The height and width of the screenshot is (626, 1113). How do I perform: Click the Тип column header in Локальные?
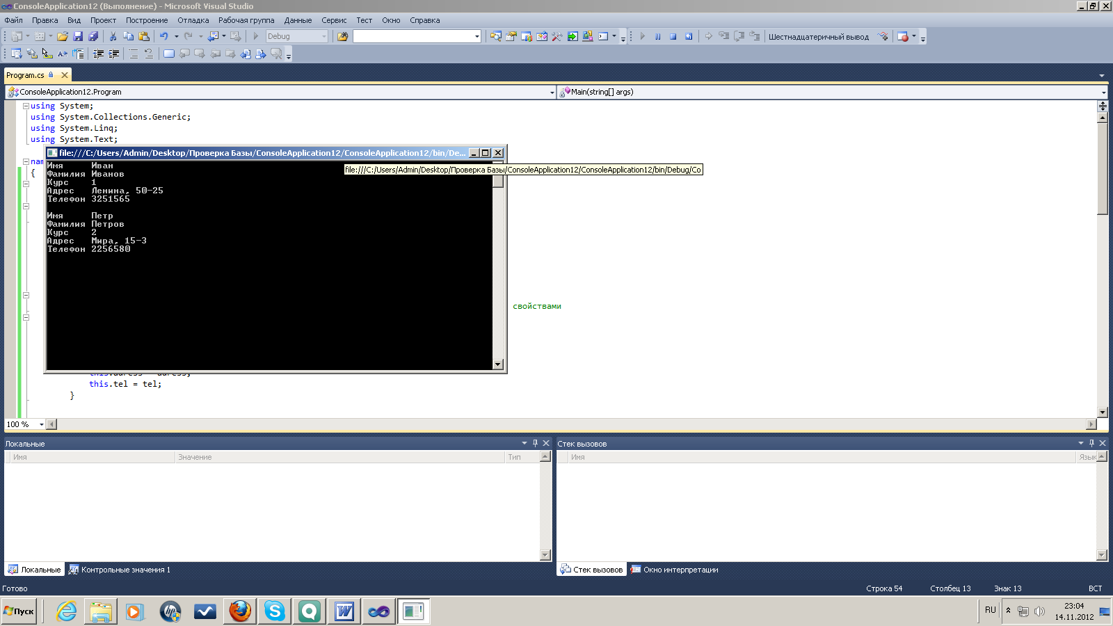(x=522, y=457)
